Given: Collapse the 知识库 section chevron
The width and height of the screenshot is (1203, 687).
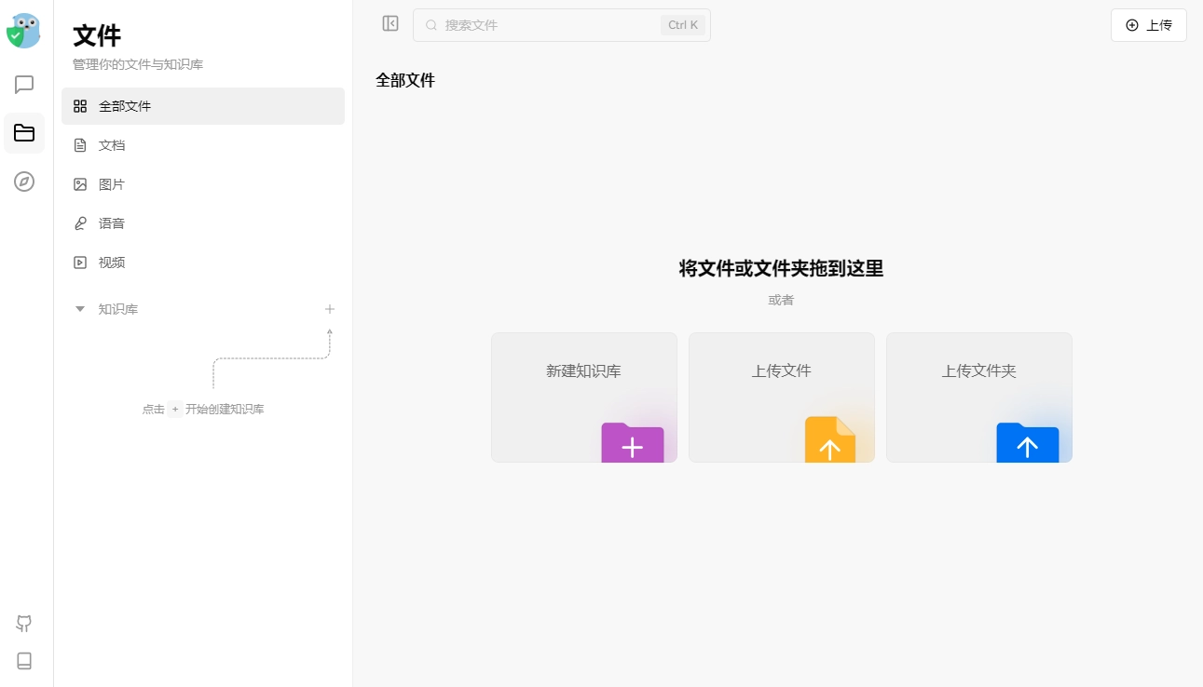Looking at the screenshot, I should [x=80, y=309].
